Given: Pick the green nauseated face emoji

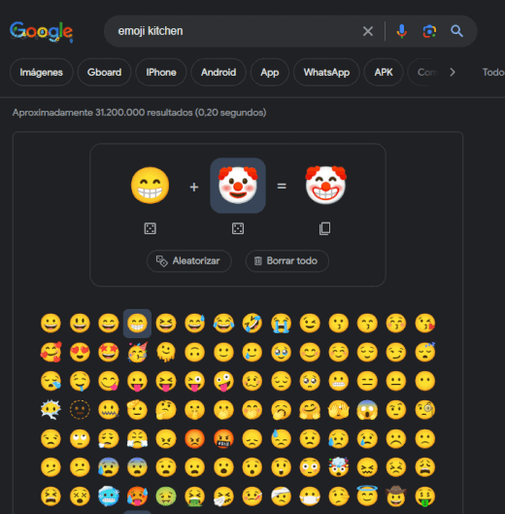Looking at the screenshot, I should pos(166,497).
